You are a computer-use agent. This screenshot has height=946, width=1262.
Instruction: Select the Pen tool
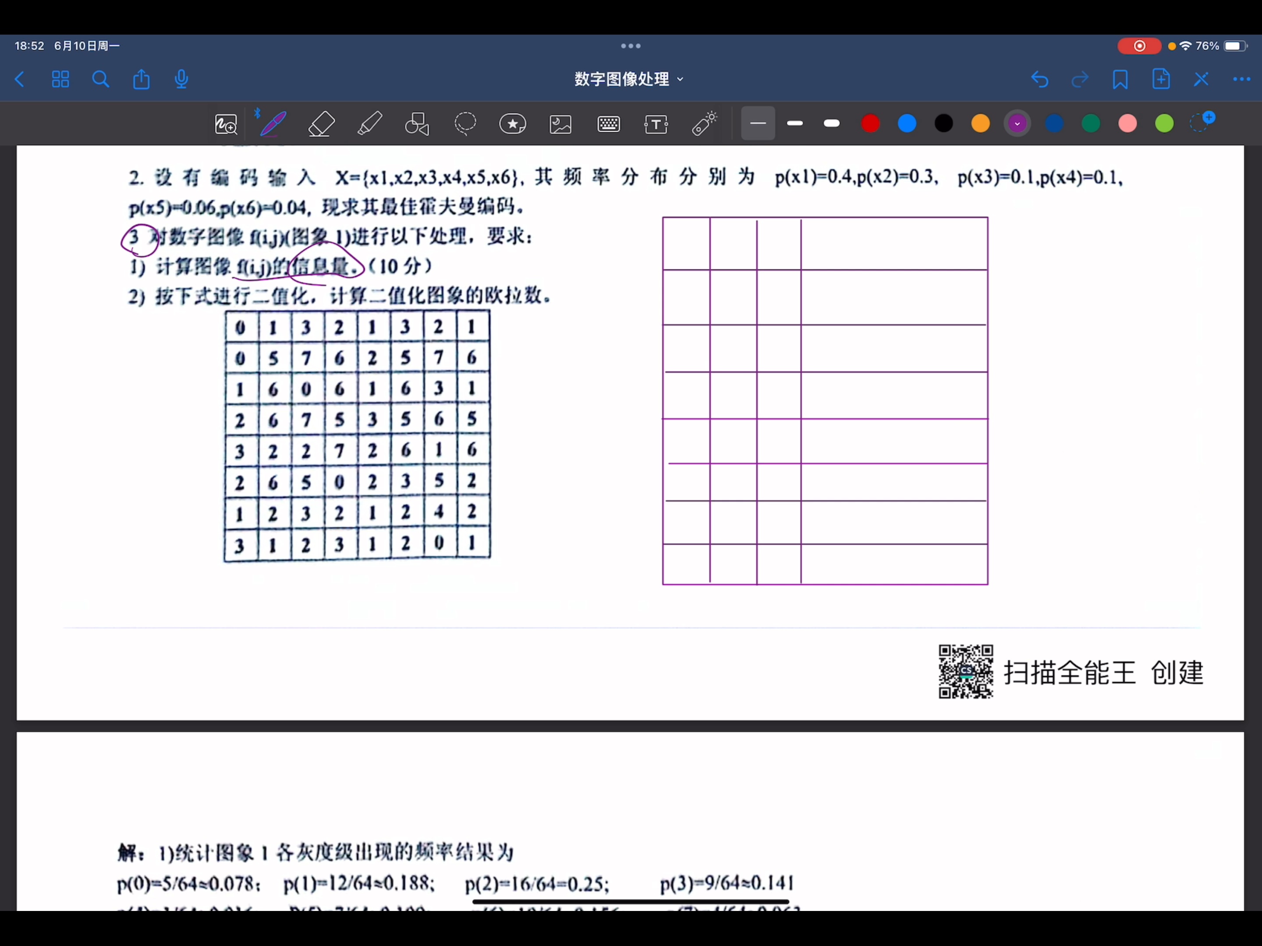tap(273, 124)
